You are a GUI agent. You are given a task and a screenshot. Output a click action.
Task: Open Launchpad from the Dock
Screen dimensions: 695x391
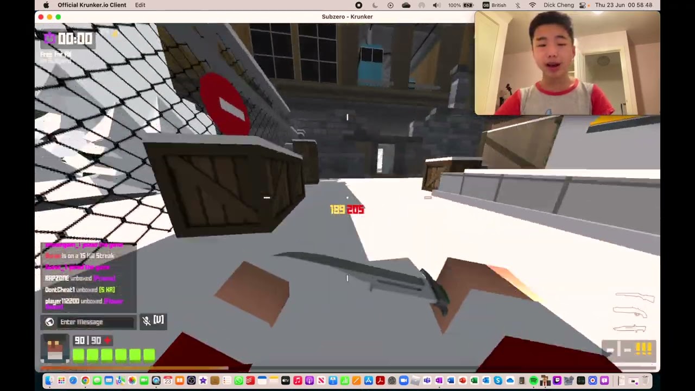[61, 381]
